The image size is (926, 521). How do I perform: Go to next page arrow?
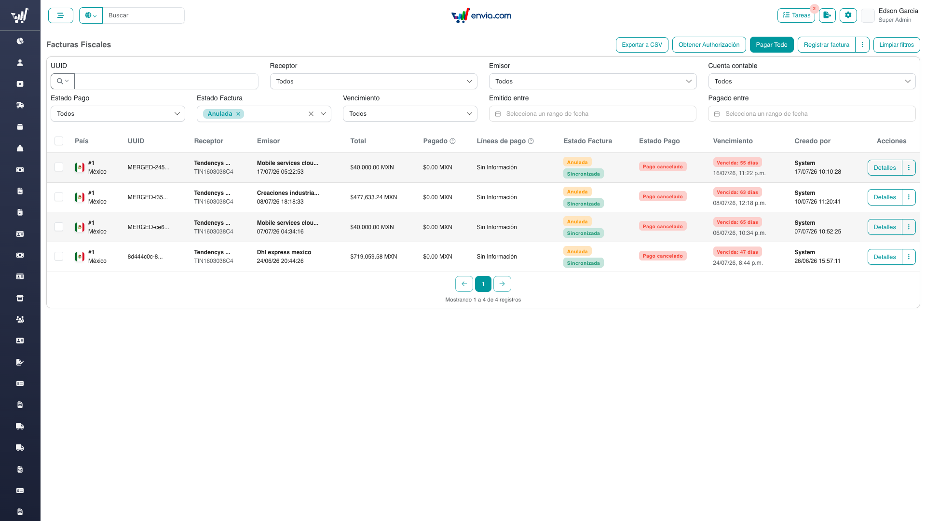click(502, 284)
